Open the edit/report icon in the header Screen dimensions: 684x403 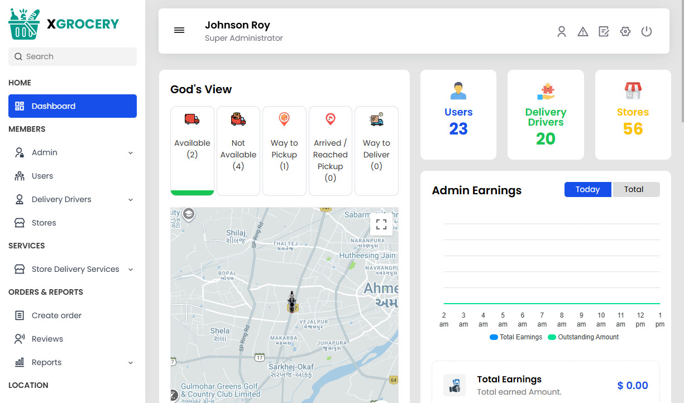click(x=604, y=31)
